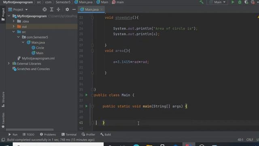This screenshot has width=259, height=146.
Task: Click main method in the breadcrumb bar
Action: tap(118, 2)
